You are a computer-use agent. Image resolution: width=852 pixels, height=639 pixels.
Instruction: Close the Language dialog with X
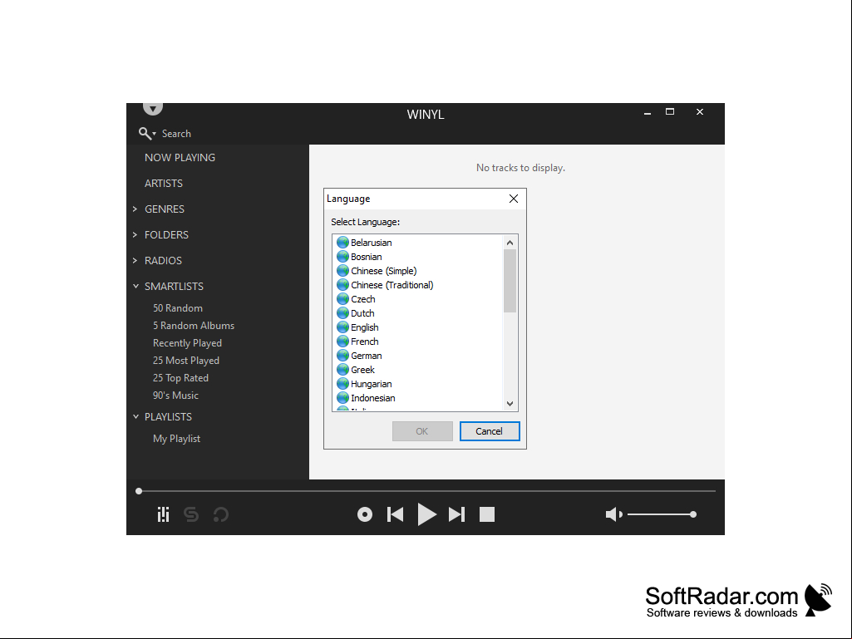pyautogui.click(x=514, y=199)
